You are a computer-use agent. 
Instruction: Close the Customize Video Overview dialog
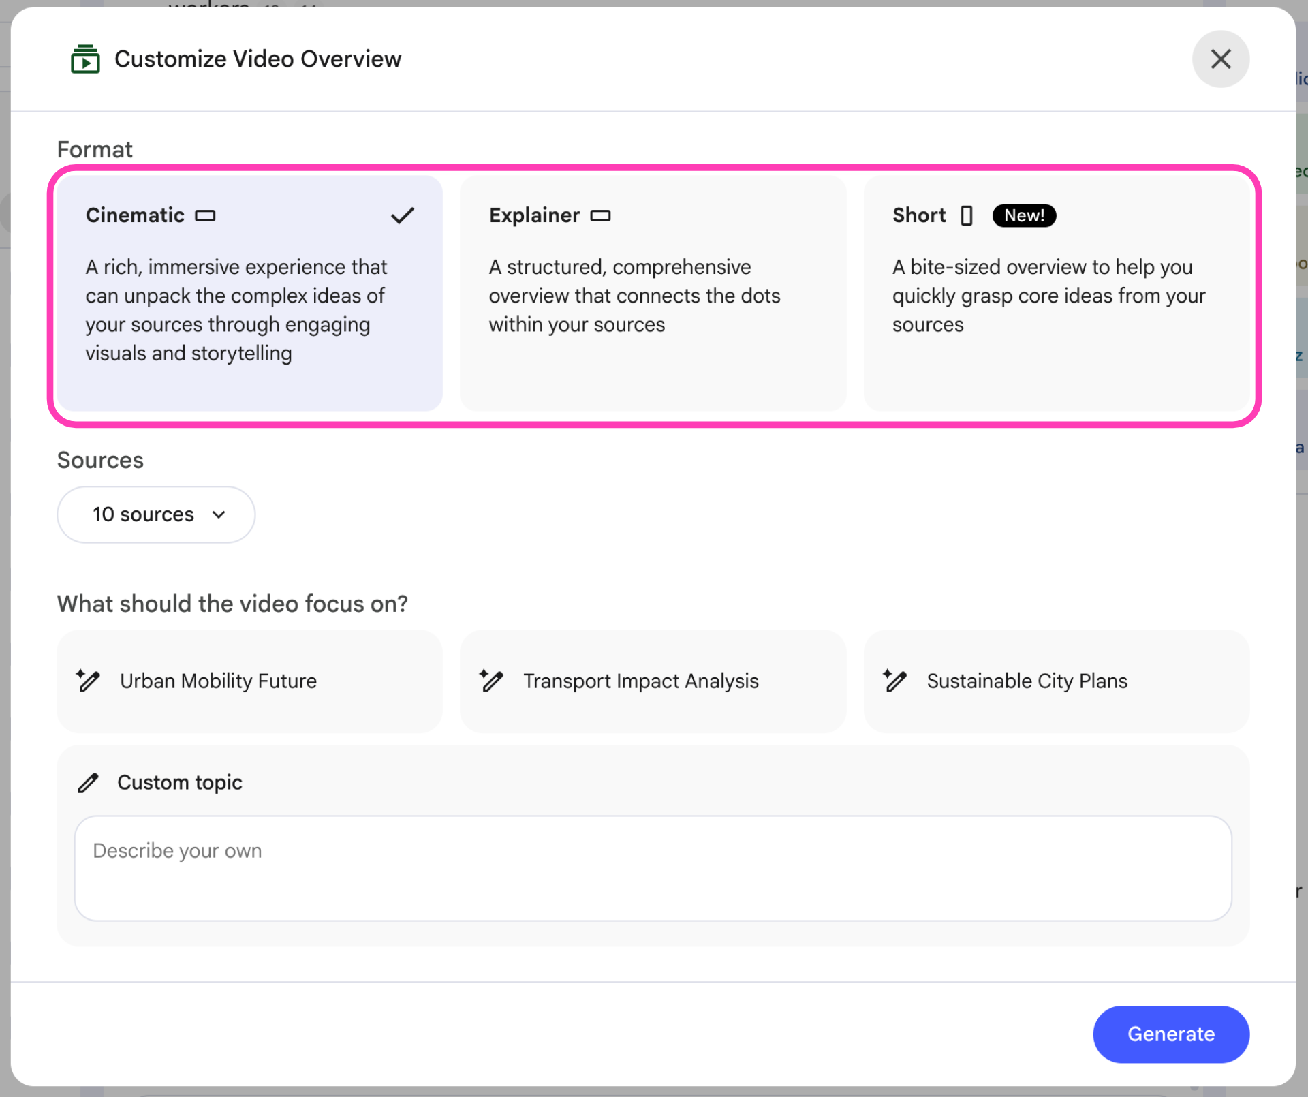tap(1220, 59)
